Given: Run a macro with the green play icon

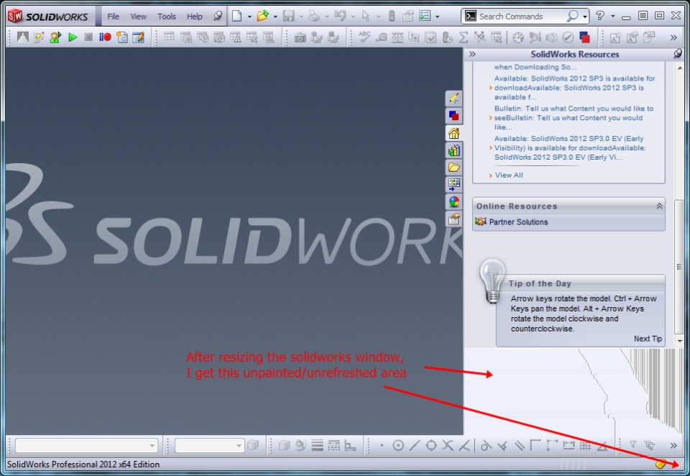Looking at the screenshot, I should 73,37.
